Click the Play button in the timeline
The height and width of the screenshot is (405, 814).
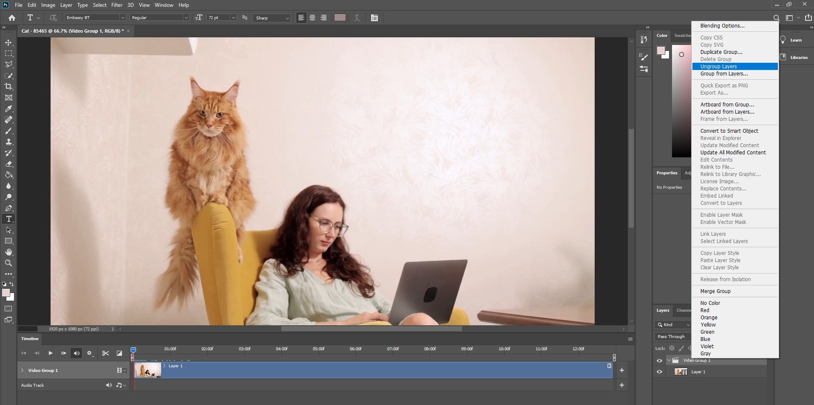pyautogui.click(x=50, y=353)
